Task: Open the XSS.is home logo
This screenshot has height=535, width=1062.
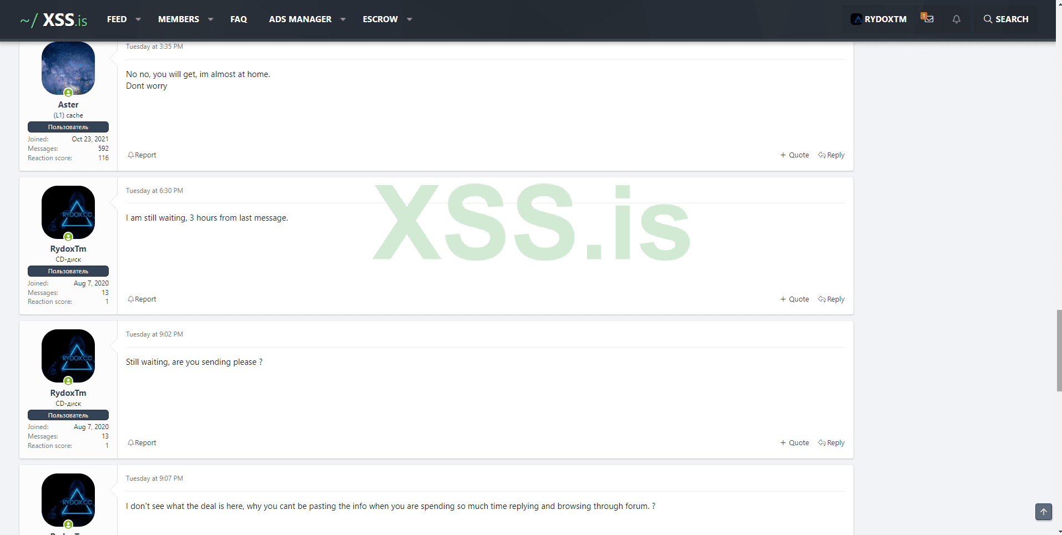Action: 54,20
